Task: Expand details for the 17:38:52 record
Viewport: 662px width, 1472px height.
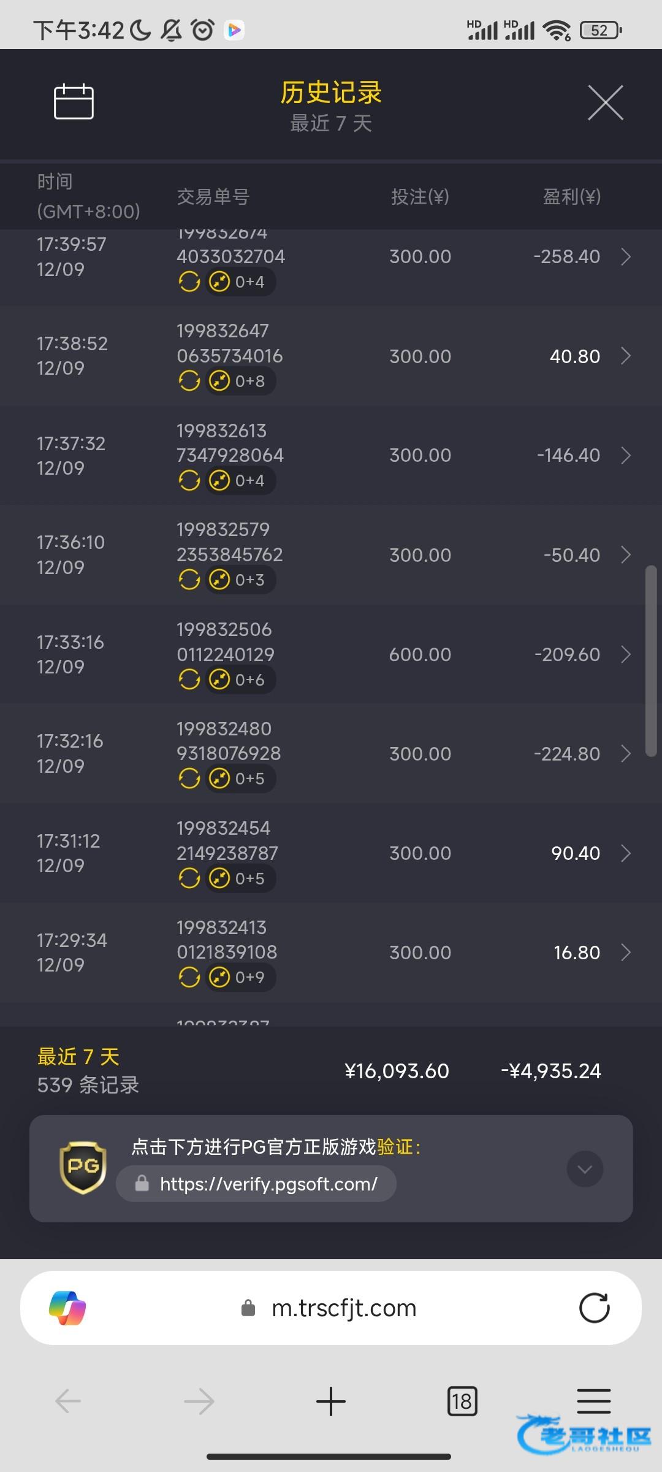Action: [626, 356]
